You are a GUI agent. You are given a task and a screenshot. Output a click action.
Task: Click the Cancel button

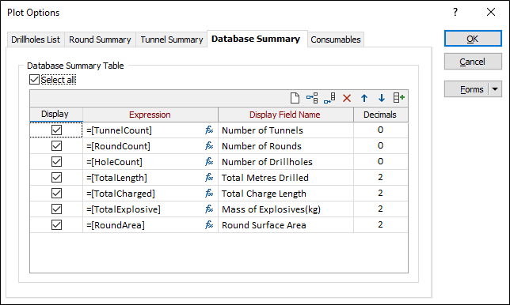[x=473, y=62]
